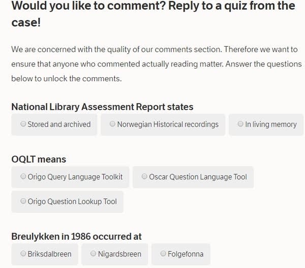The image size is (305, 268).
Task: Choose the 'Norwegian Historical recordings' radio option
Action: (113, 124)
